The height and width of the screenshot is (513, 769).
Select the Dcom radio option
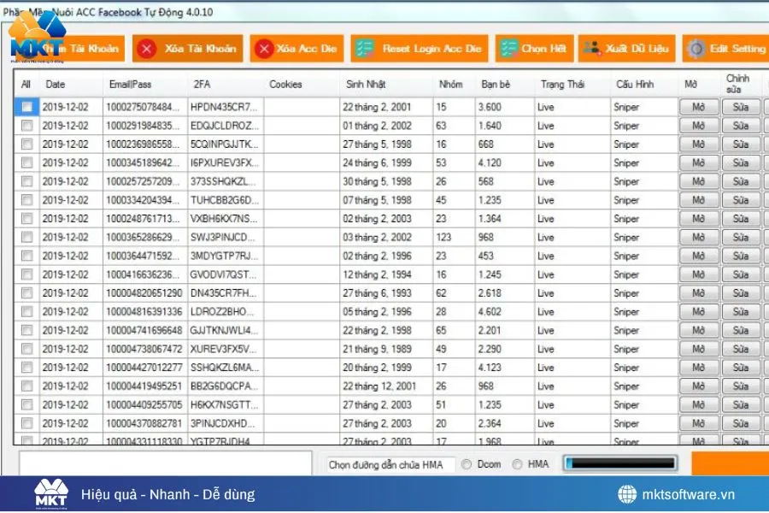click(x=467, y=464)
